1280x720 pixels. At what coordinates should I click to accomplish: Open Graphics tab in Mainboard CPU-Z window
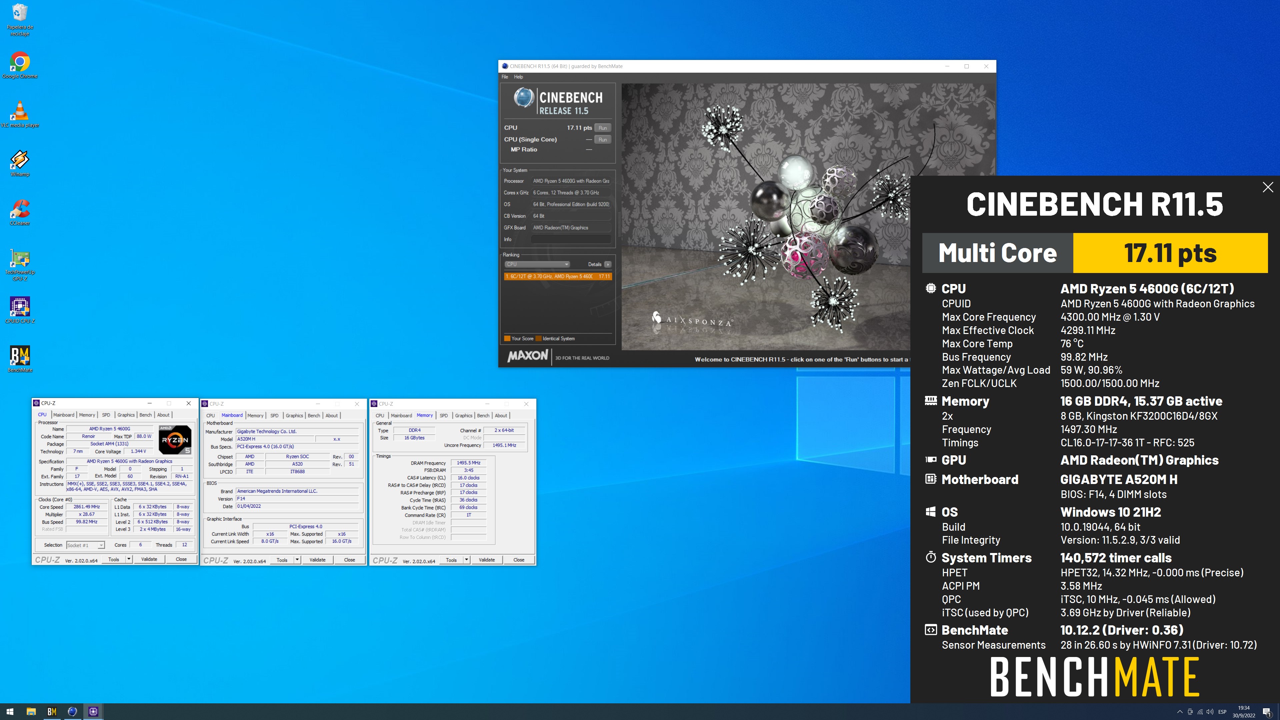click(x=294, y=415)
